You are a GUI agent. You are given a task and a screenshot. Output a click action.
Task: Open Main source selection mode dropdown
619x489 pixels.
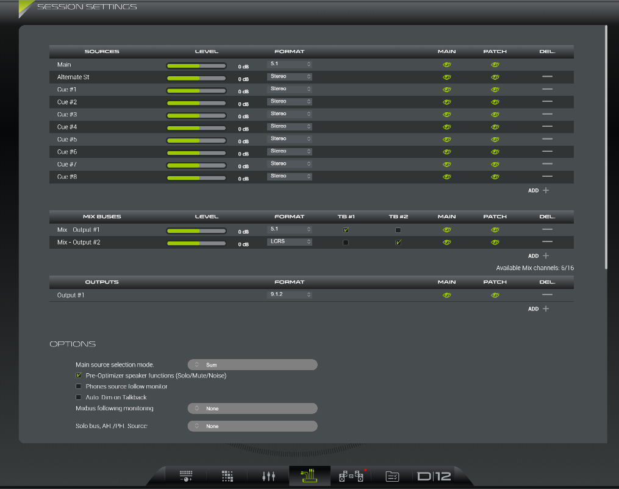252,365
